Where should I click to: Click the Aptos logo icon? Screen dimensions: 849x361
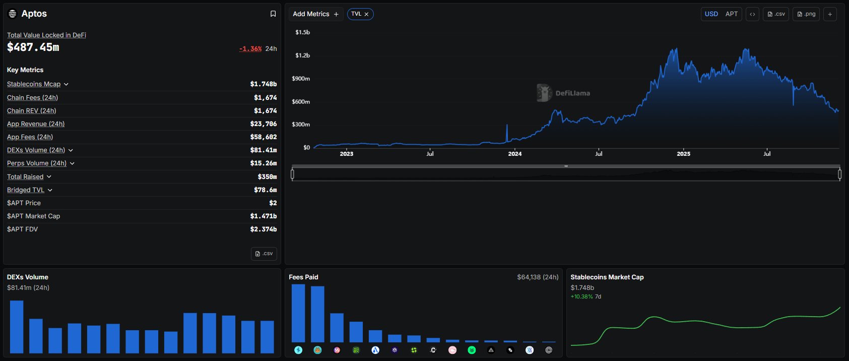(13, 14)
